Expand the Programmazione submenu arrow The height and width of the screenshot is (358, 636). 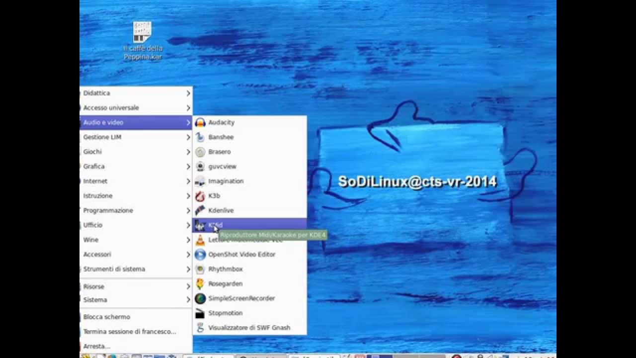[188, 210]
